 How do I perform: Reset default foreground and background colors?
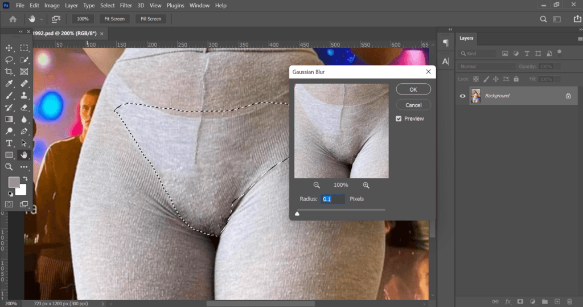[x=10, y=194]
